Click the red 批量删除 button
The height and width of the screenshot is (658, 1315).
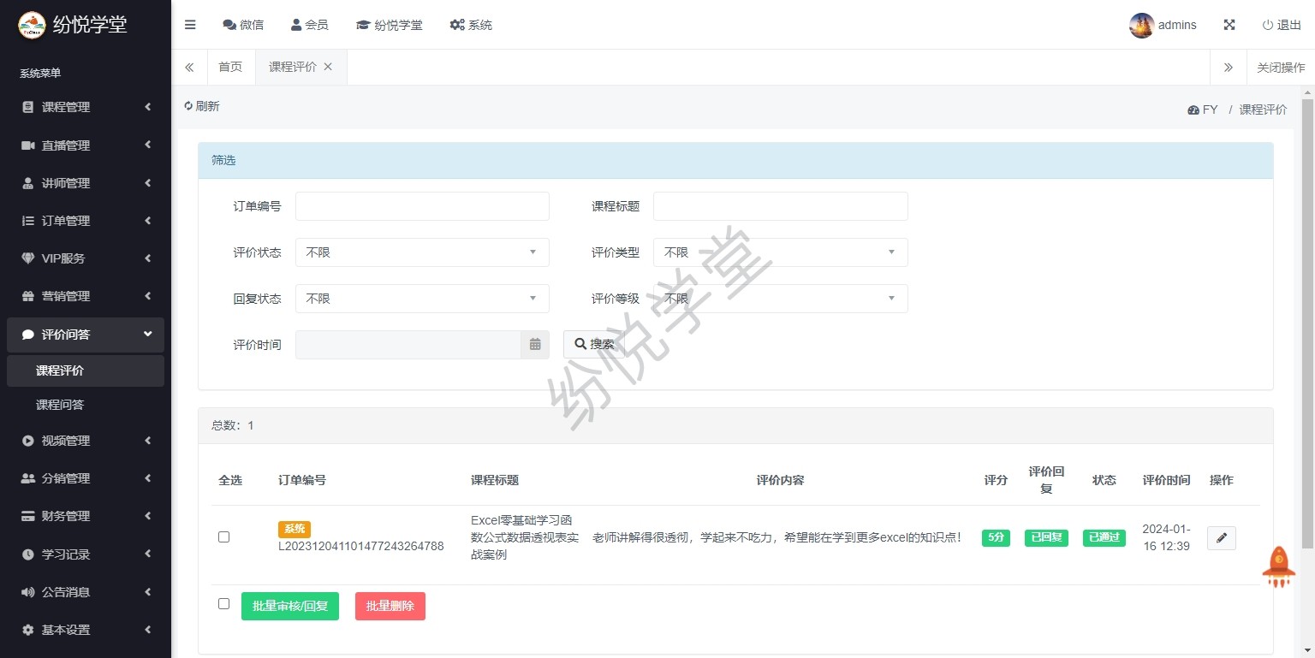[390, 606]
